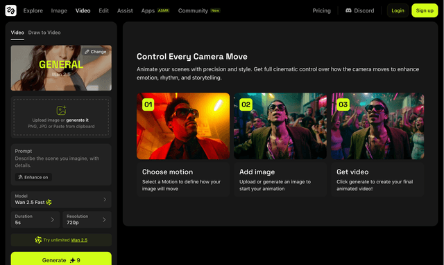Screen dimensions: 444x265
Task: Click the Login button
Action: (x=398, y=10)
